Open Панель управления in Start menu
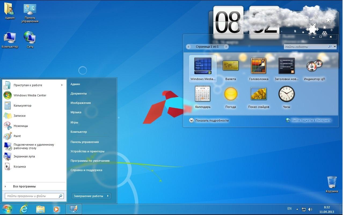 point(85,142)
